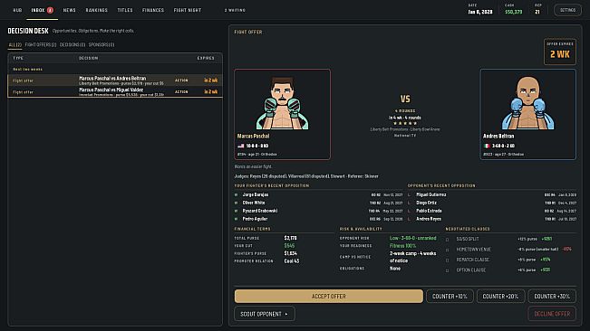Click Andres Reyes in opponent's opposition
This screenshot has height=331, width=590.
(429, 219)
